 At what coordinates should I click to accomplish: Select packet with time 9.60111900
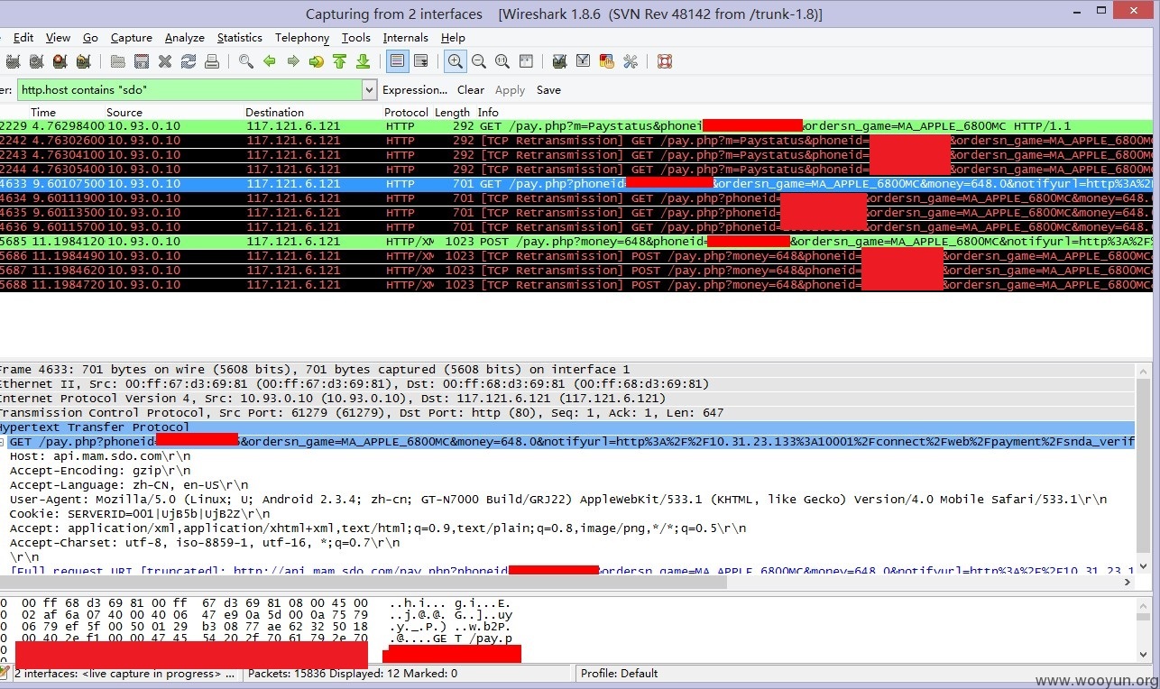[576, 198]
